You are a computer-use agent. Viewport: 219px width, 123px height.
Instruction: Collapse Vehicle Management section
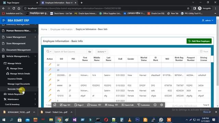tap(35, 56)
